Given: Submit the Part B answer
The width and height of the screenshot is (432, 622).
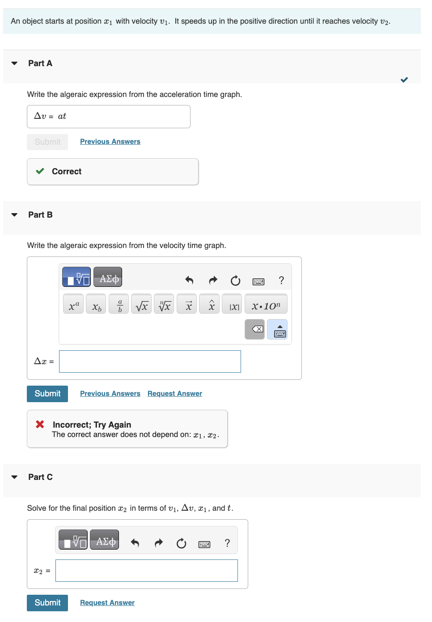Looking at the screenshot, I should 47,394.
